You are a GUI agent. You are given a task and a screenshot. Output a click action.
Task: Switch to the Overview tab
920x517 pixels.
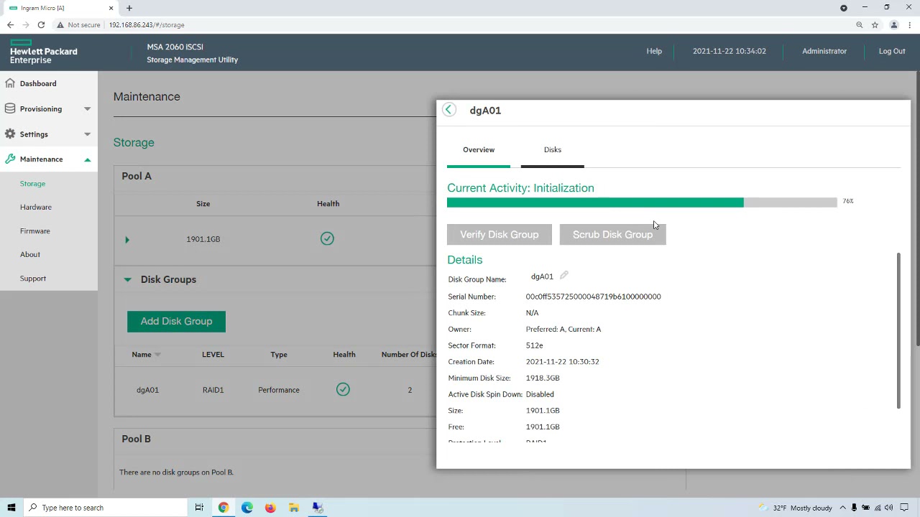click(479, 149)
